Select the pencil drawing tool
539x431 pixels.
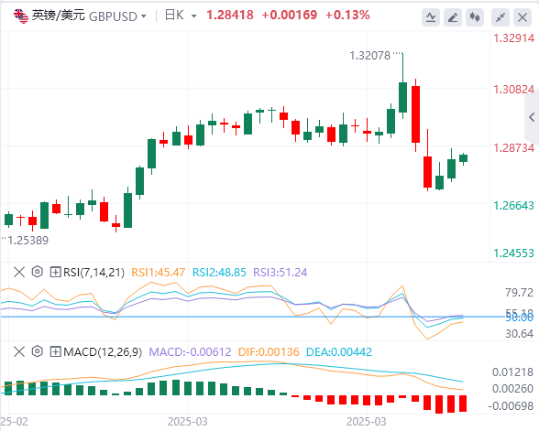[453, 17]
